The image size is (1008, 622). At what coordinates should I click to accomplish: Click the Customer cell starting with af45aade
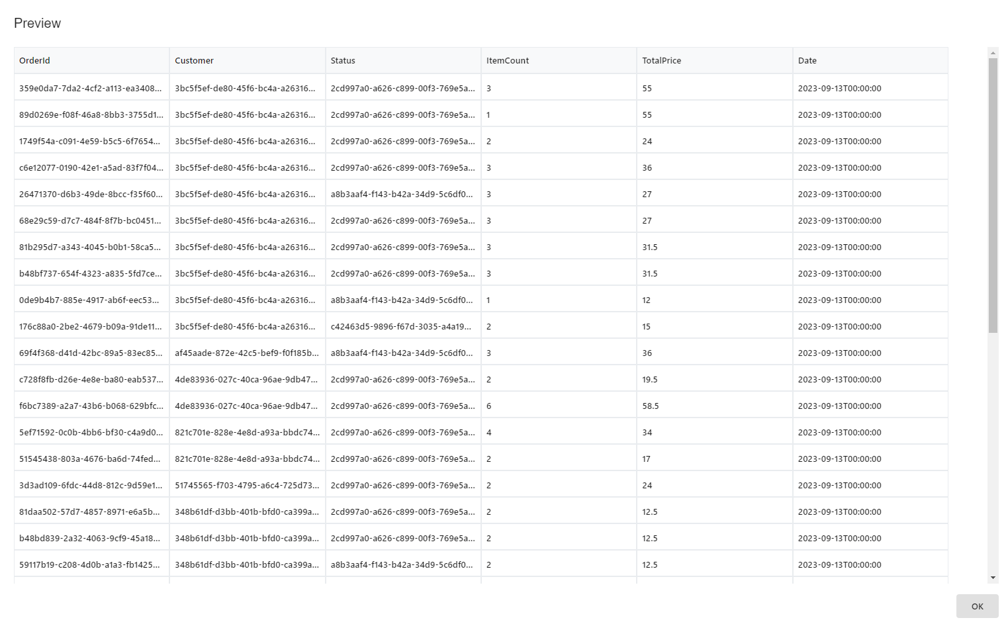pos(247,352)
